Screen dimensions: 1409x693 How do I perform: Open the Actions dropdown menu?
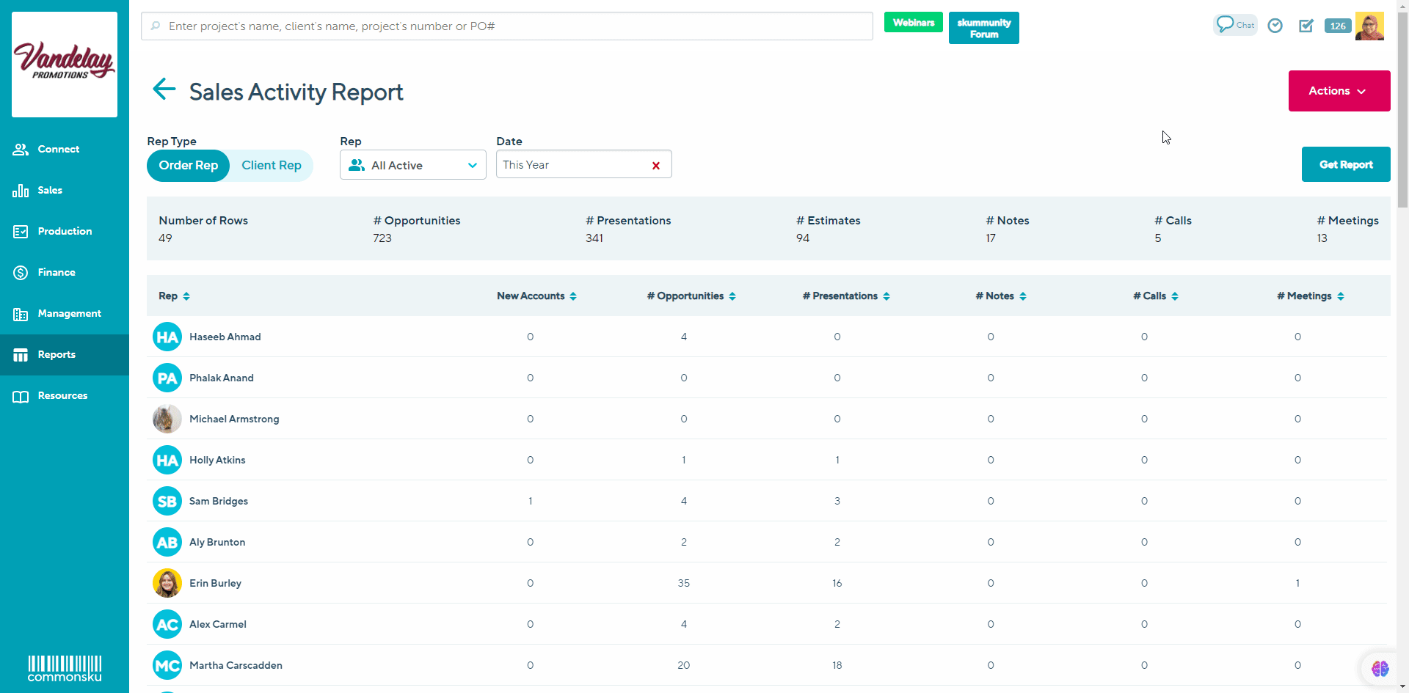pyautogui.click(x=1339, y=91)
